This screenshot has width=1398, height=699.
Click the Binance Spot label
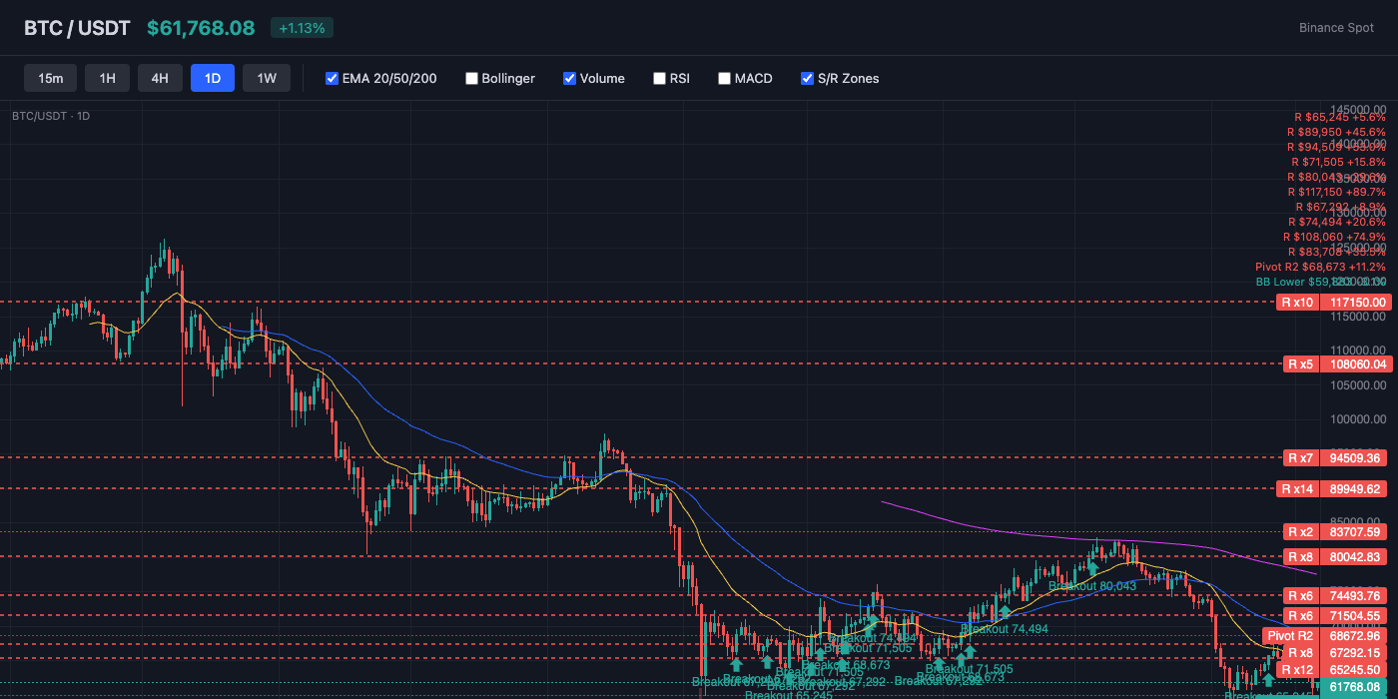point(1336,28)
